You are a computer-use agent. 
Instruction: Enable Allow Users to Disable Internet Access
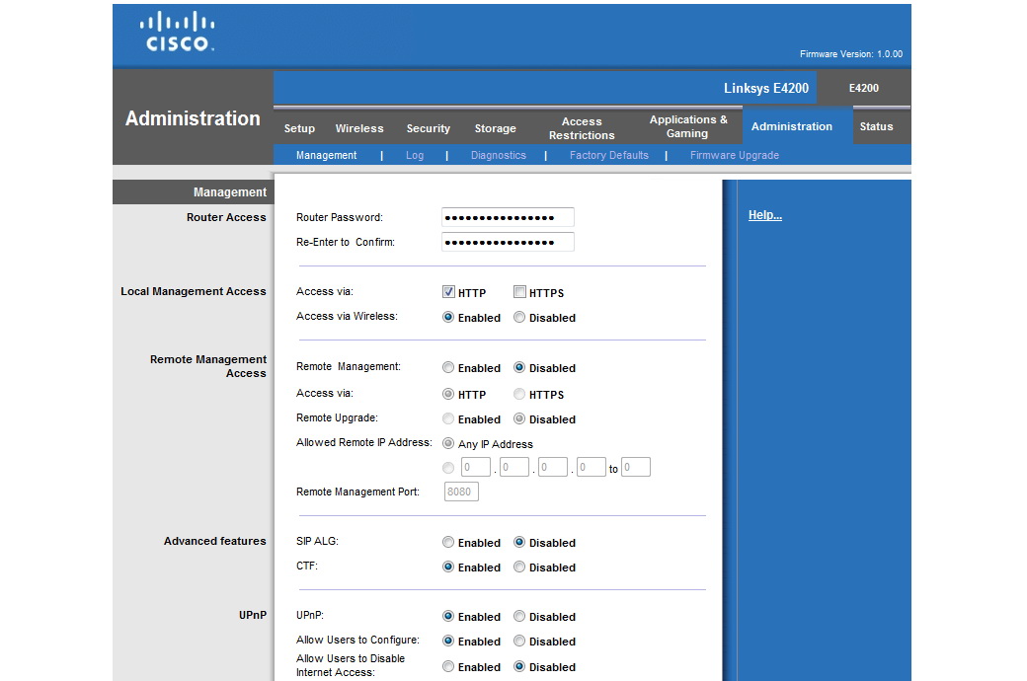pyautogui.click(x=448, y=667)
